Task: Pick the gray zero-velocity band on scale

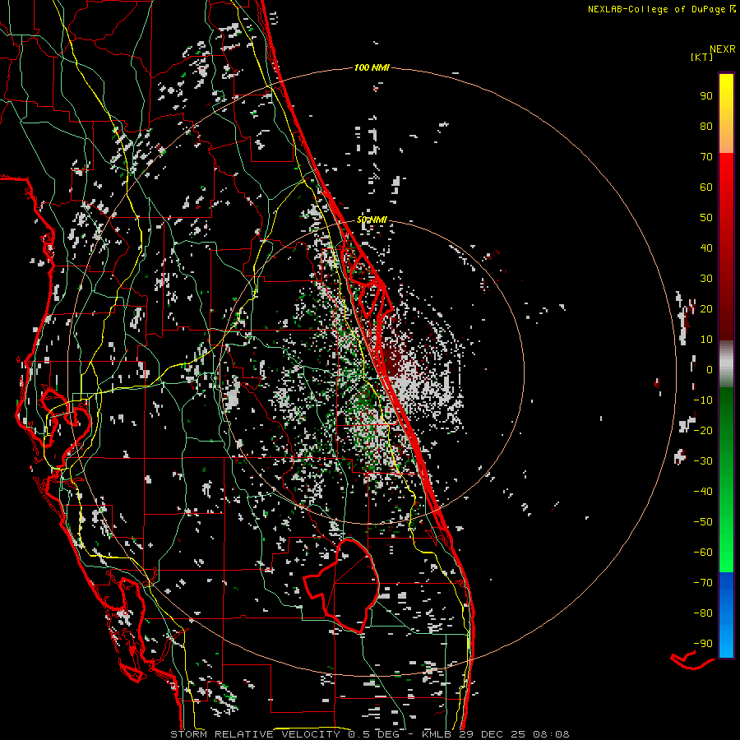Action: [x=726, y=364]
